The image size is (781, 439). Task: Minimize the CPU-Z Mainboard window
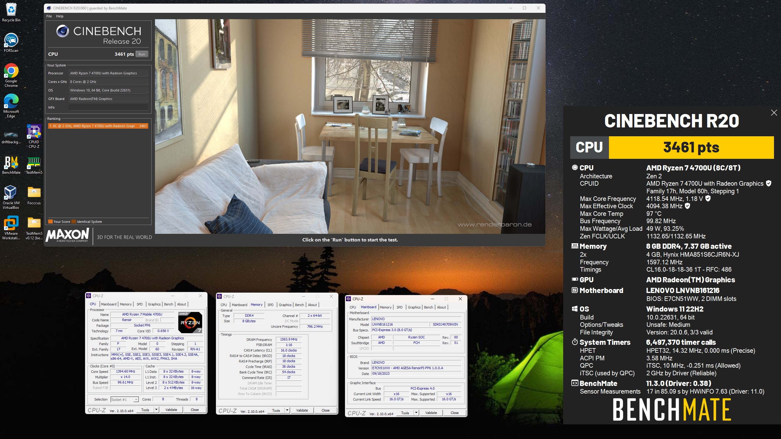432,299
